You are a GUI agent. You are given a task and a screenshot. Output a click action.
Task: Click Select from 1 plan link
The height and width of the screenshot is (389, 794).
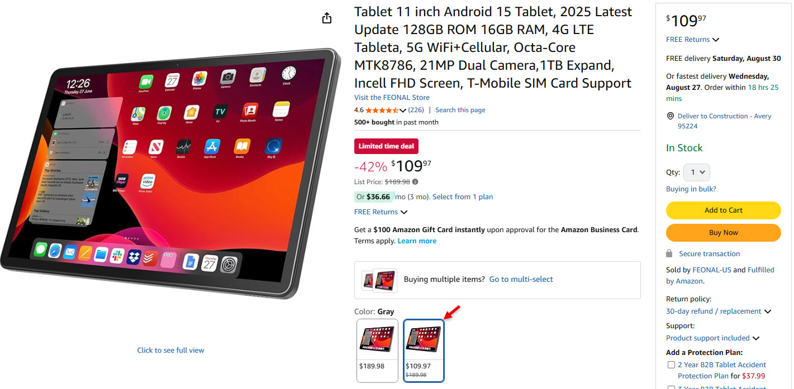pyautogui.click(x=463, y=197)
